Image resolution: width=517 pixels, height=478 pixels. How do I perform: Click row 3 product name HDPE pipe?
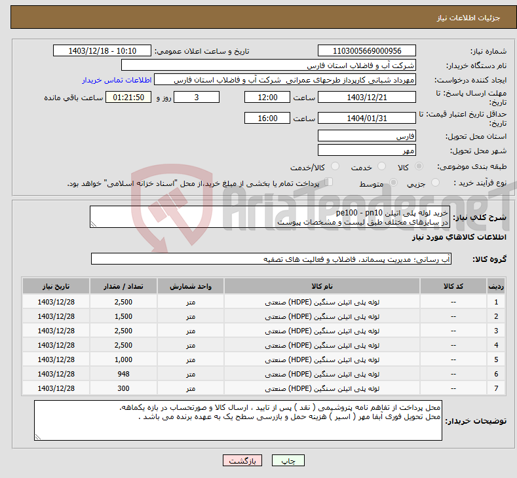tap(322, 331)
